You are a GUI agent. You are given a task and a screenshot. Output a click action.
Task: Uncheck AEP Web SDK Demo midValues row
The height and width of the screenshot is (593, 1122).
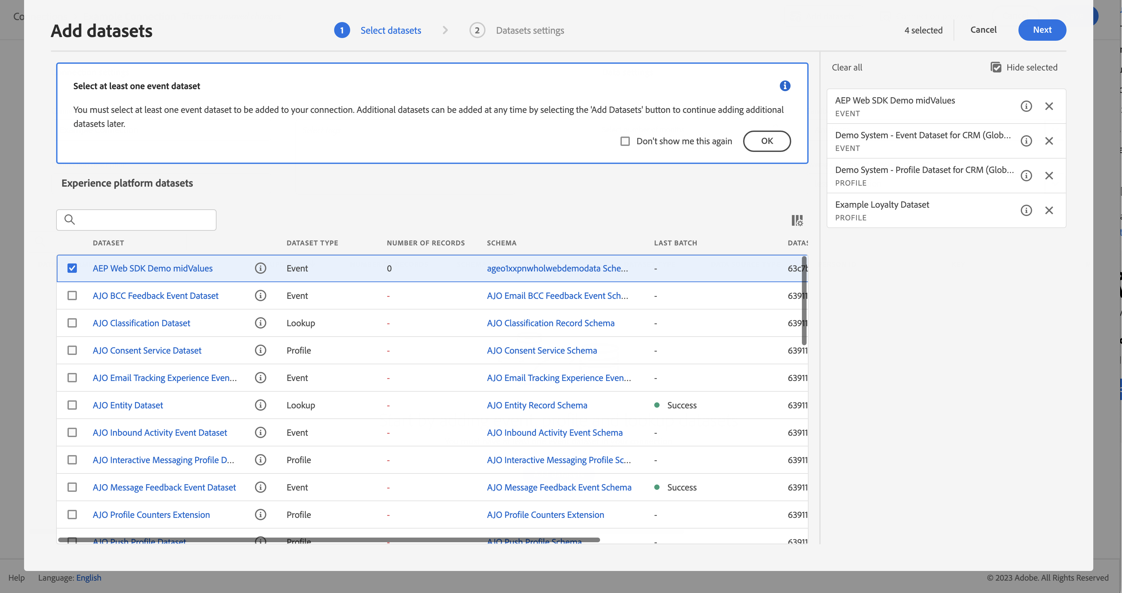point(72,268)
